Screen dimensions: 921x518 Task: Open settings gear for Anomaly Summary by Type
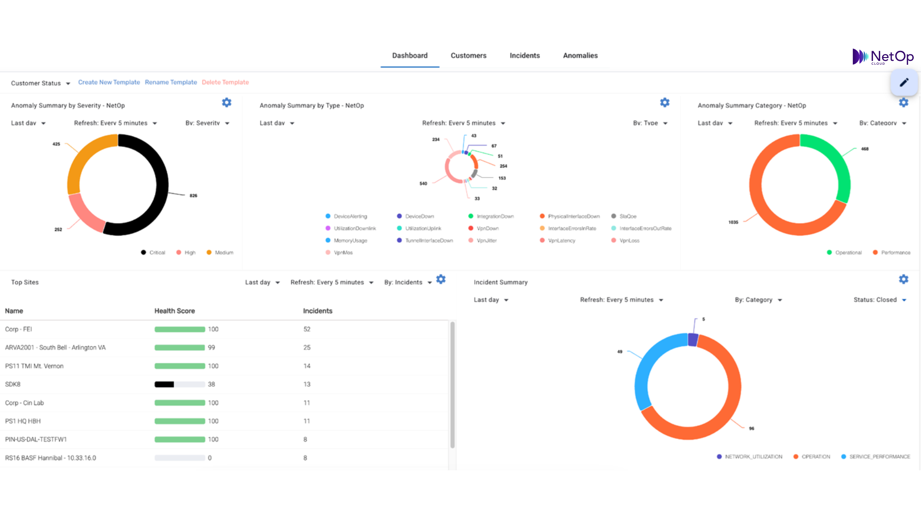[664, 103]
